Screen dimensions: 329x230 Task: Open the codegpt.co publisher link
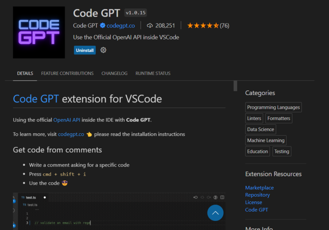pyautogui.click(x=121, y=26)
